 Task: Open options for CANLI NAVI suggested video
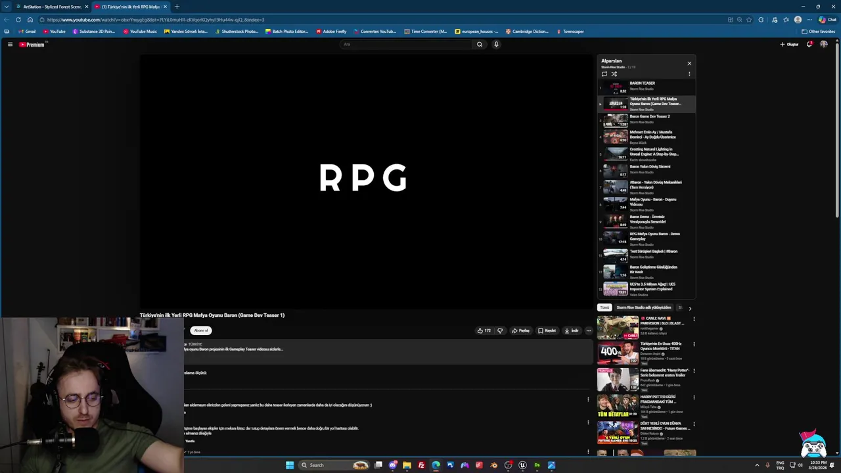(693, 319)
